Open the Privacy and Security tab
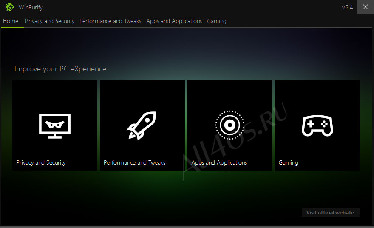This screenshot has width=374, height=228. (50, 21)
